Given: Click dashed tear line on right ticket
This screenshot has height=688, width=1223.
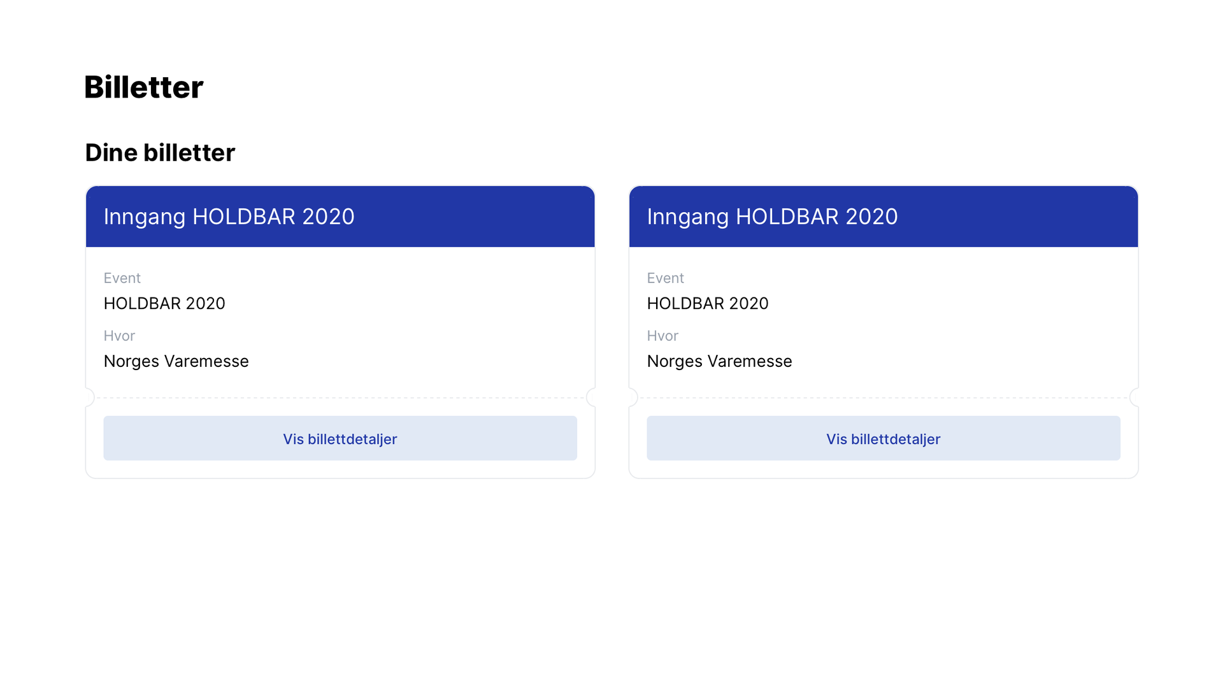Looking at the screenshot, I should (x=883, y=398).
